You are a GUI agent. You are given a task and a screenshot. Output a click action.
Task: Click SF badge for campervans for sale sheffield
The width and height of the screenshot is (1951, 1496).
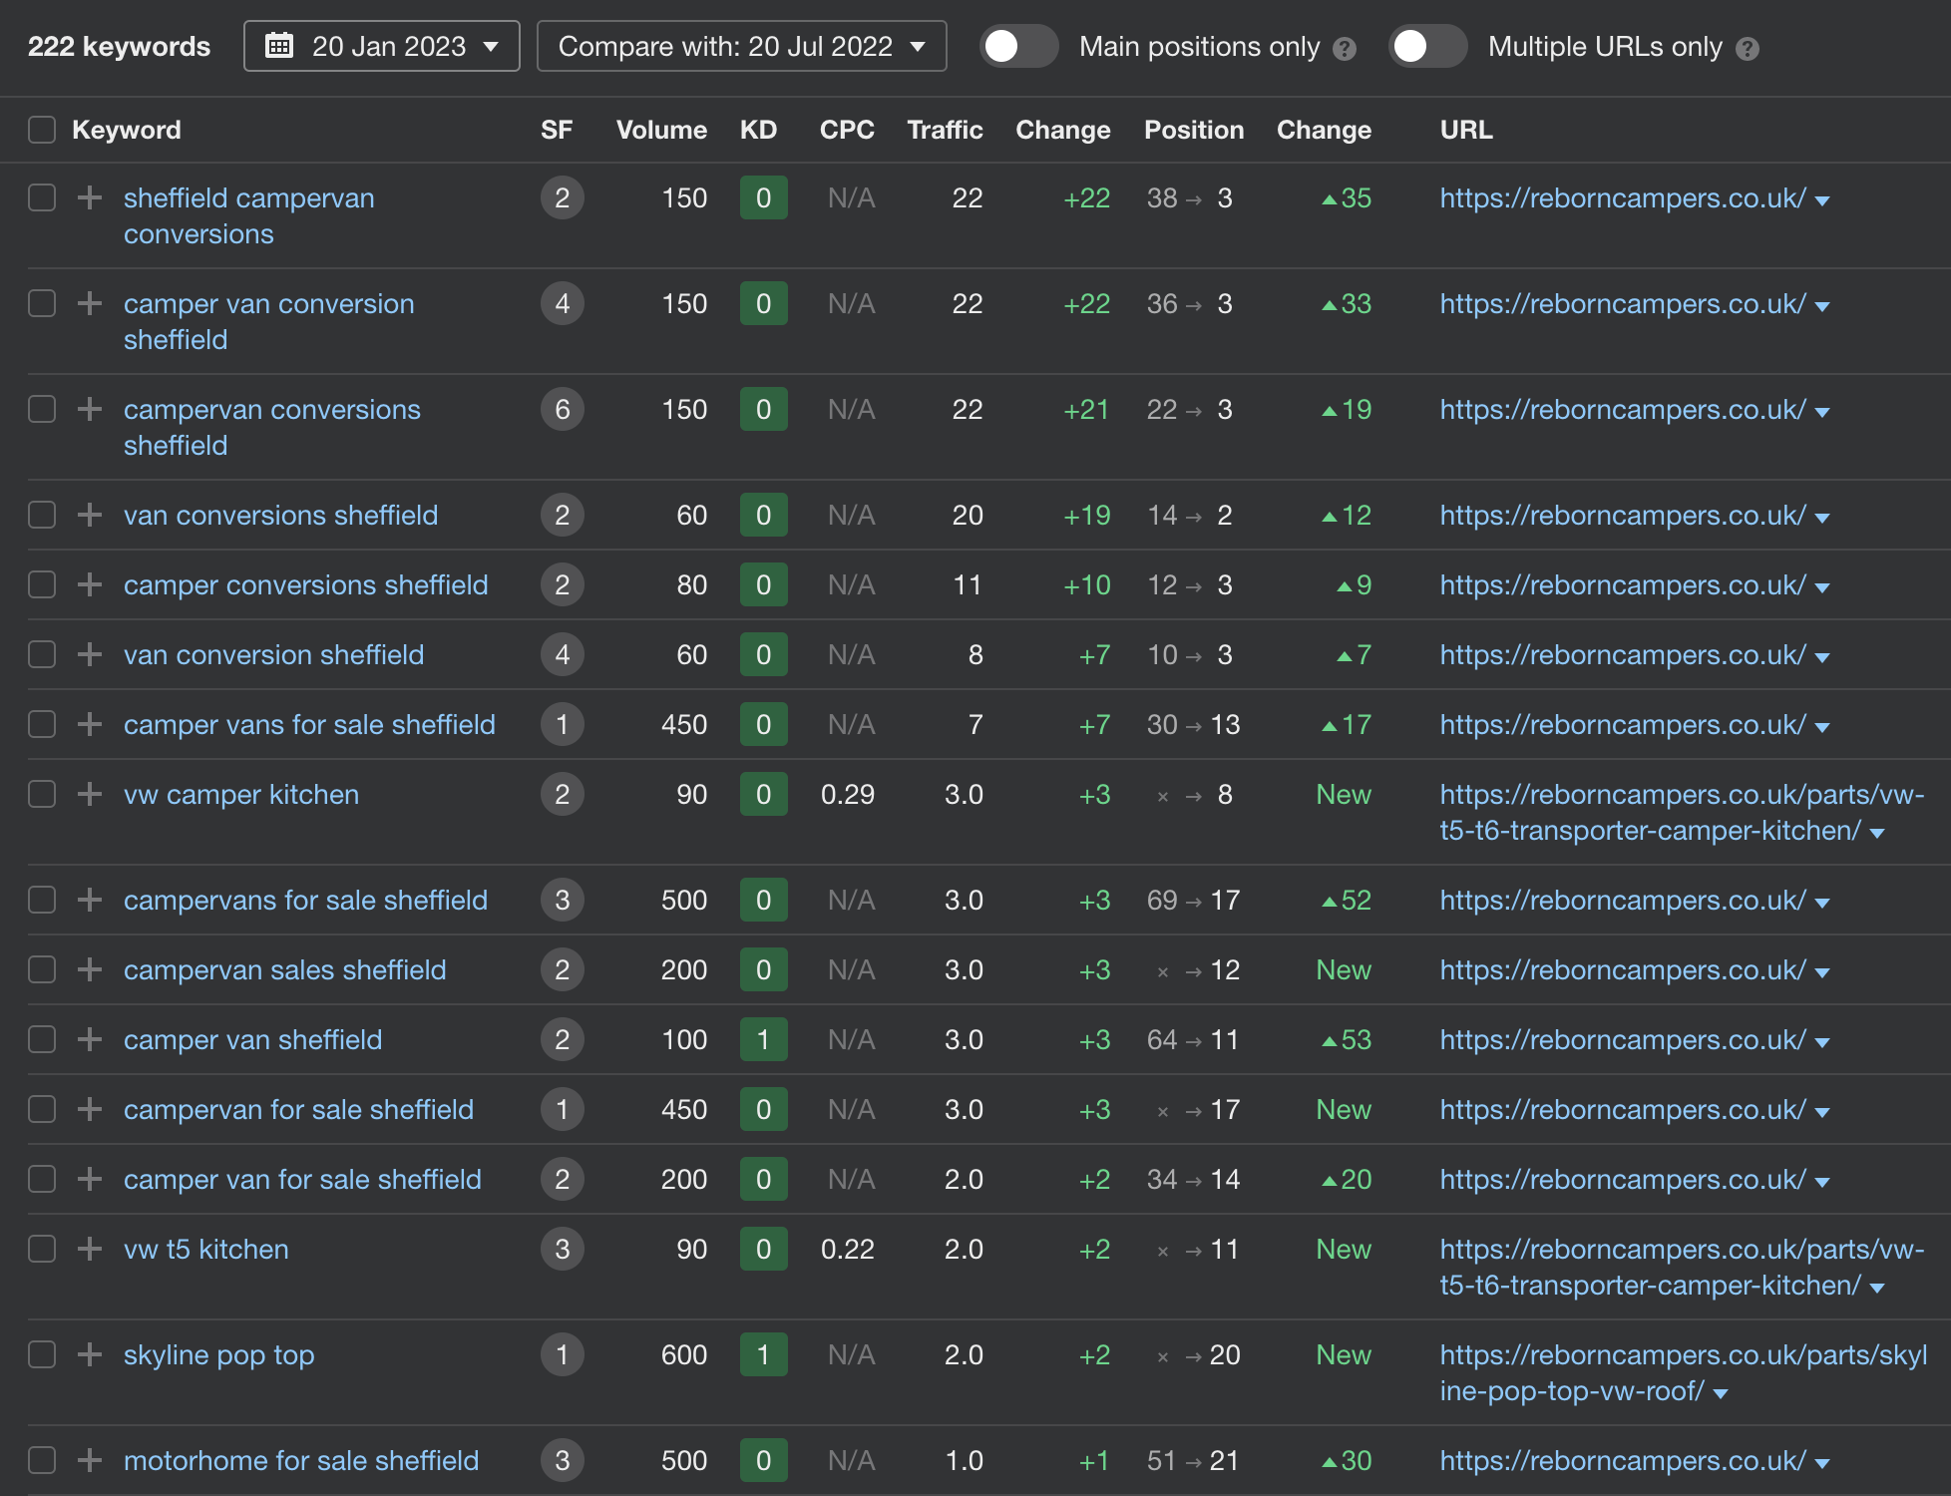tap(563, 900)
